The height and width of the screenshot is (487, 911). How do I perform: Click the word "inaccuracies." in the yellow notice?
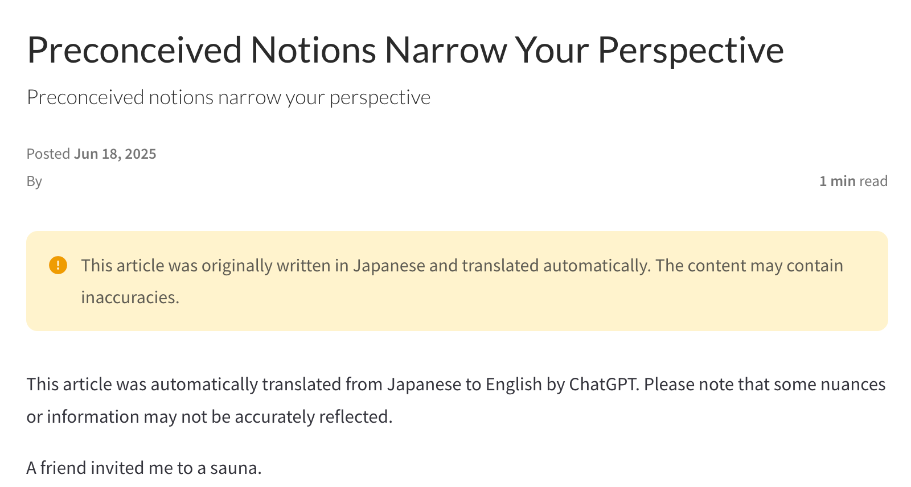tap(130, 298)
